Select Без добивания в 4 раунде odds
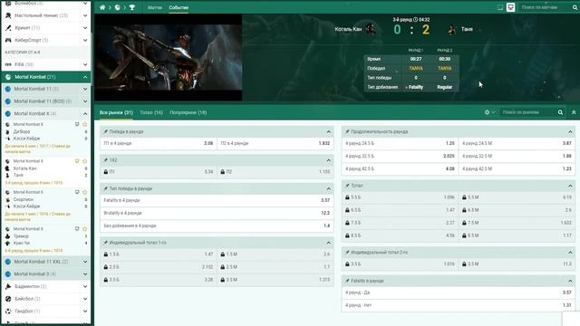580x326 pixels. click(x=217, y=225)
